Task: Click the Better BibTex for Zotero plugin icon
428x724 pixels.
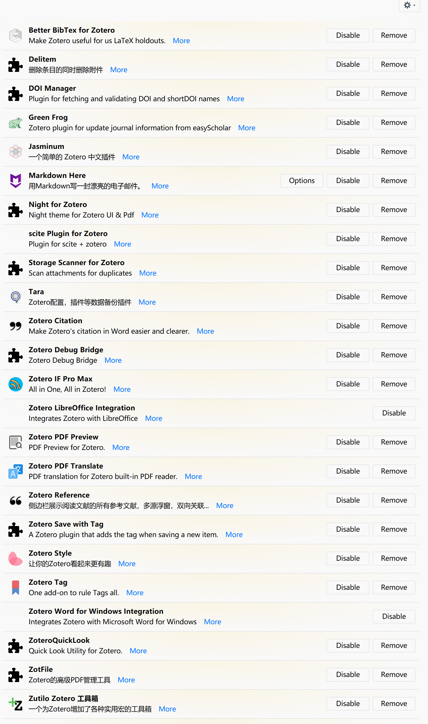Action: [x=16, y=35]
